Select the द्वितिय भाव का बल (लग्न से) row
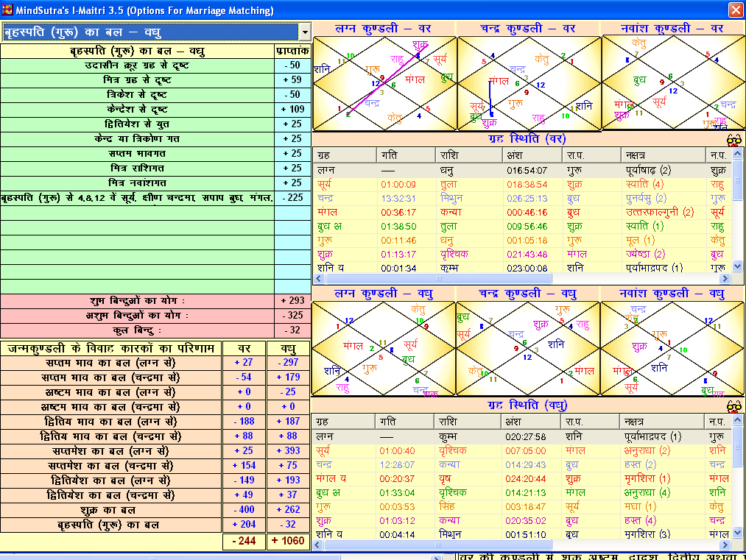 point(155,422)
